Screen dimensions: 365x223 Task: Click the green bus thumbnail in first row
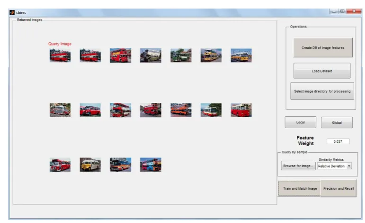click(181, 56)
